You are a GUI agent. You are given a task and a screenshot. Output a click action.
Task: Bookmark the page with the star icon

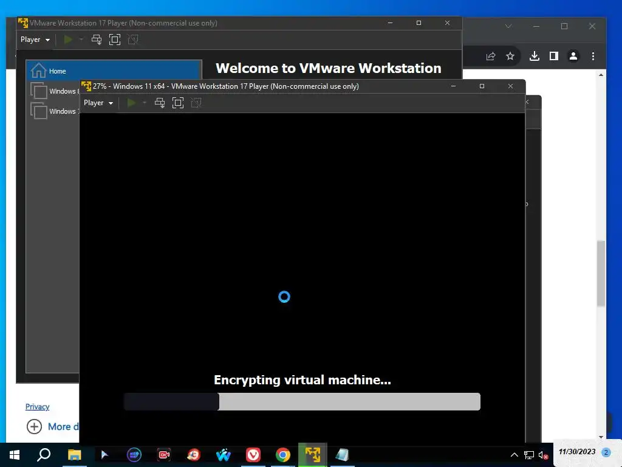click(x=510, y=57)
